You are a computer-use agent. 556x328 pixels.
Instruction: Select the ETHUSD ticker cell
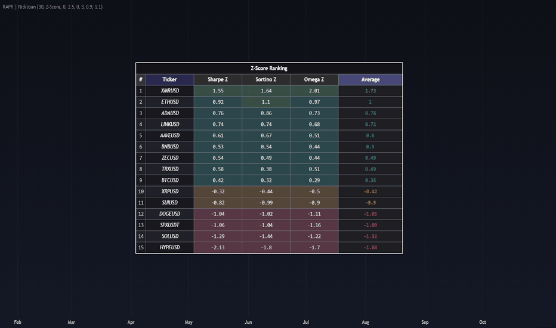click(x=169, y=102)
